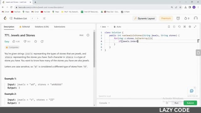
Task: Open editor settings gear icon
Action: 190,26
